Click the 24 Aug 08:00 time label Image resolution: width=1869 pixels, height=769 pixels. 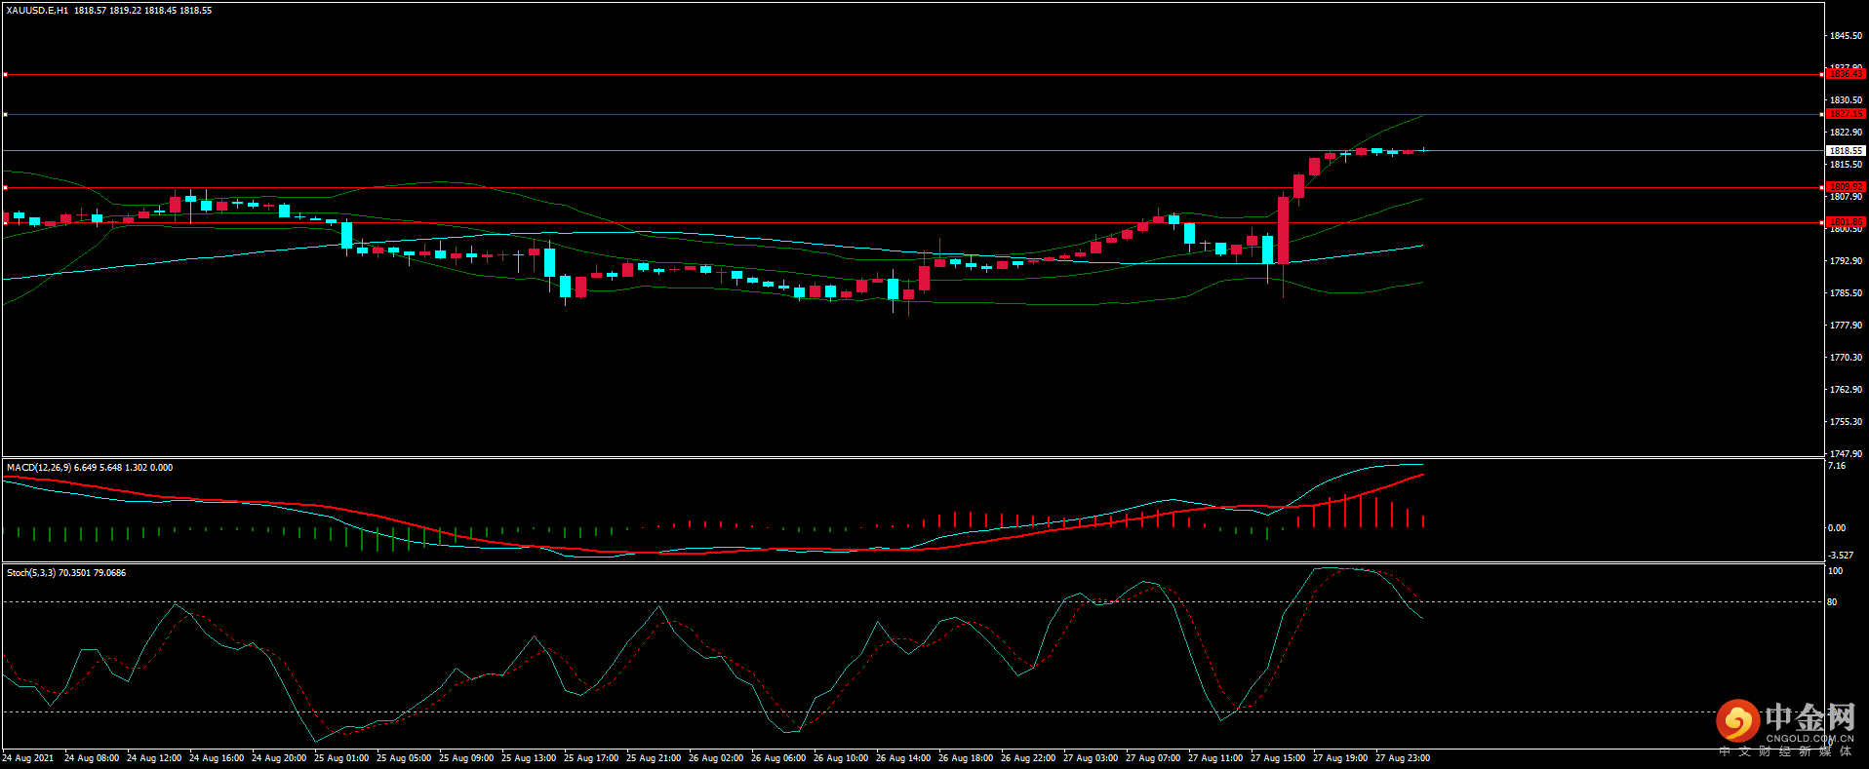click(92, 758)
